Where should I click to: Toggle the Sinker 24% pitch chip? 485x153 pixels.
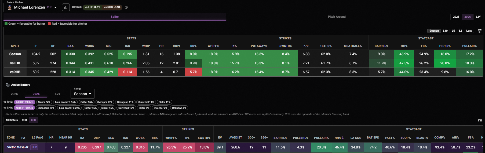point(44,102)
